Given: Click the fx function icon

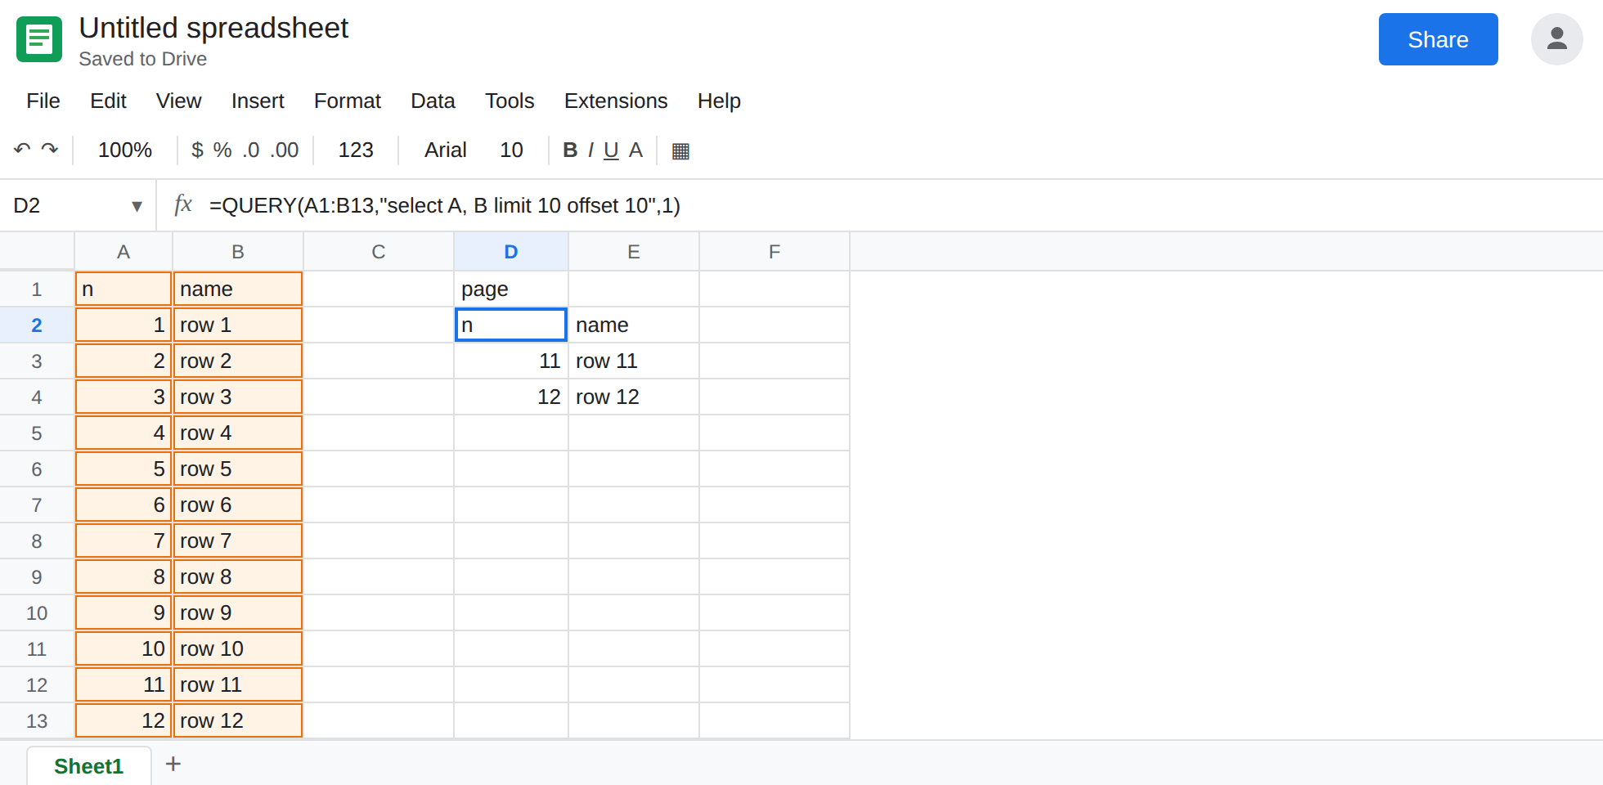Looking at the screenshot, I should (x=183, y=204).
